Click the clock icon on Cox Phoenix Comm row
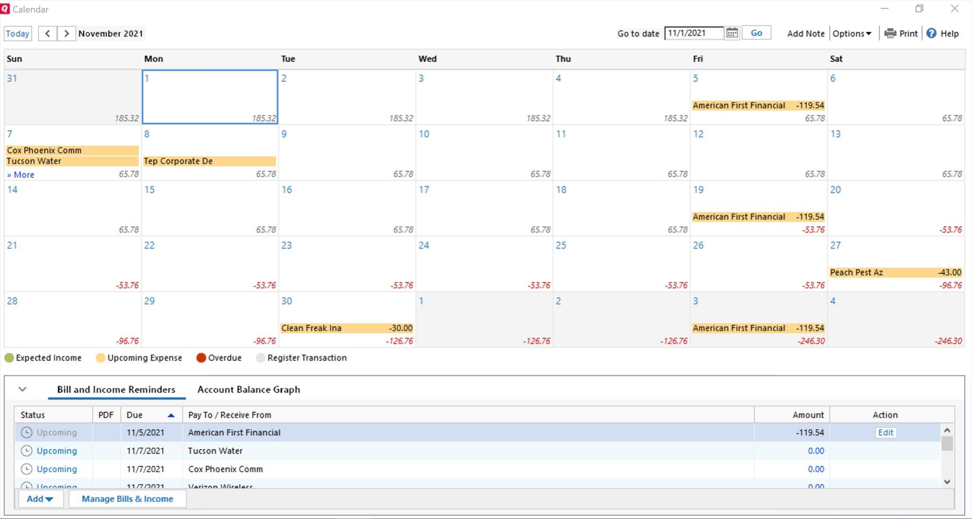Screen dimensions: 972x519 tap(27, 469)
